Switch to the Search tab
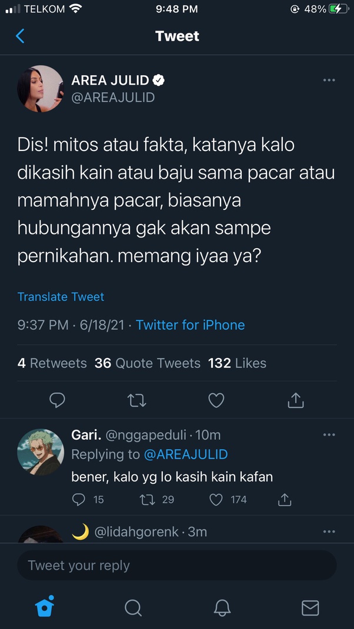The width and height of the screenshot is (354, 629). tap(133, 607)
